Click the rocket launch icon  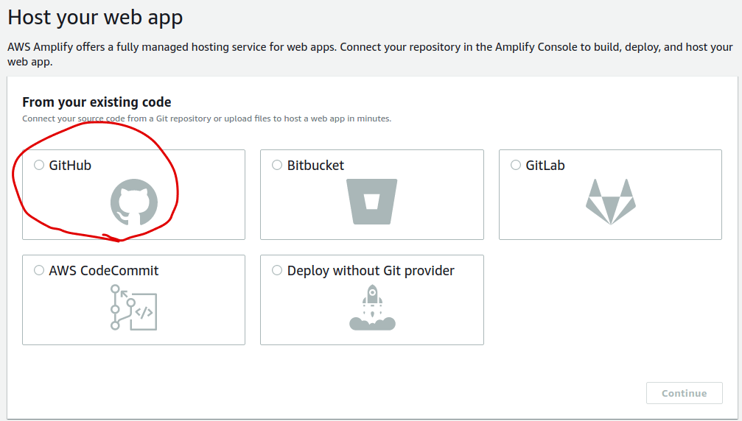372,307
